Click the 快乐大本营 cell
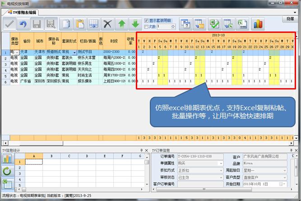Viewport: 301px width, 201px height. click(x=88, y=58)
